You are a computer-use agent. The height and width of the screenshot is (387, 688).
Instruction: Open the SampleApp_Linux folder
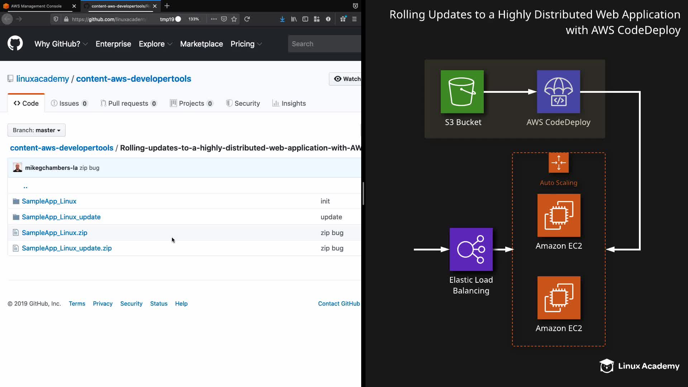click(x=49, y=201)
